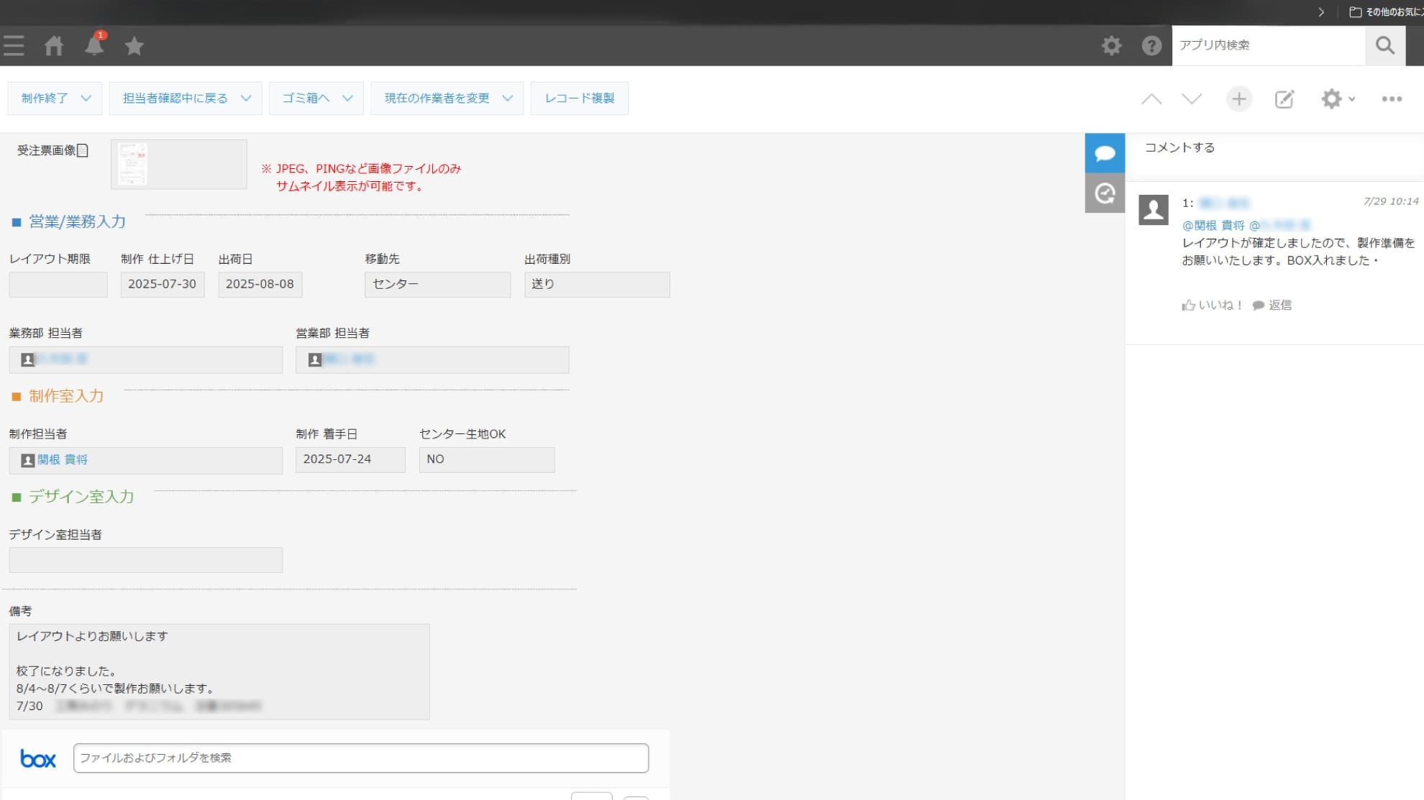Viewport: 1424px width, 800px height.
Task: Click the favorites star icon
Action: tap(134, 46)
